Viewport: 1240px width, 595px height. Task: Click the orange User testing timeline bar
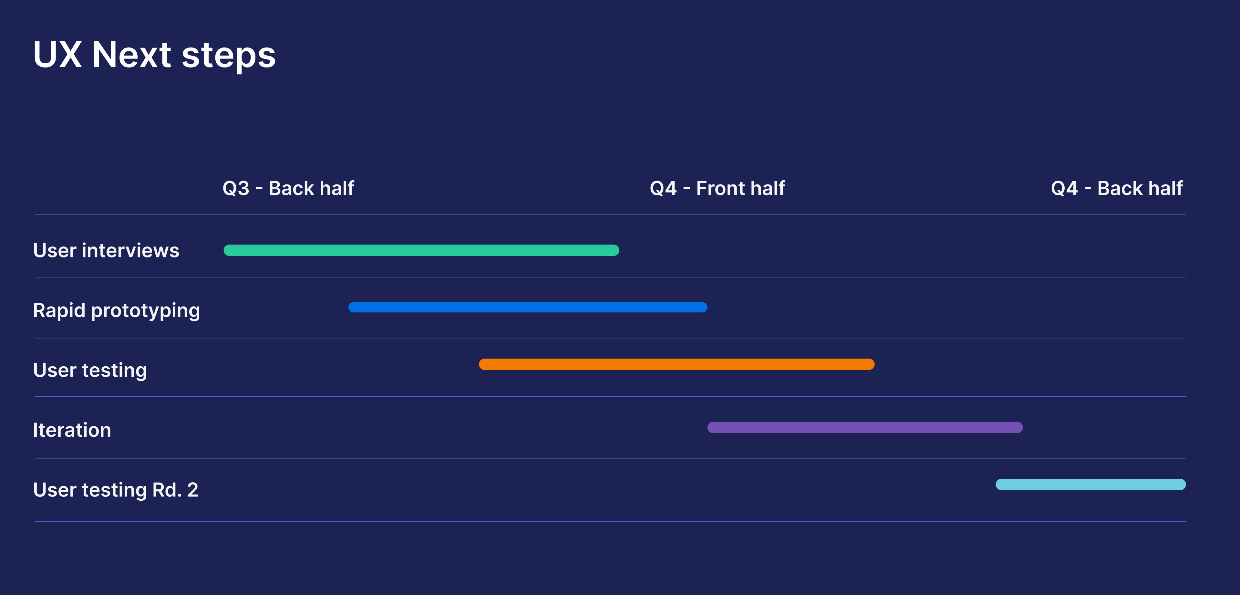676,364
